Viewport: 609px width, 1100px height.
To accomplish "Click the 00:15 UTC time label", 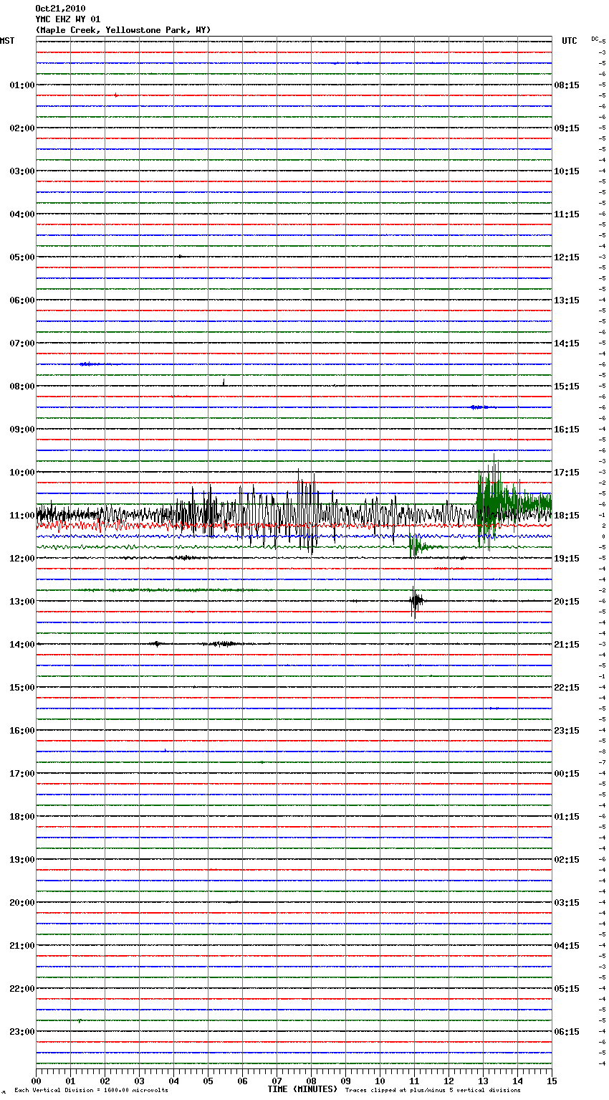I will tap(567, 774).
